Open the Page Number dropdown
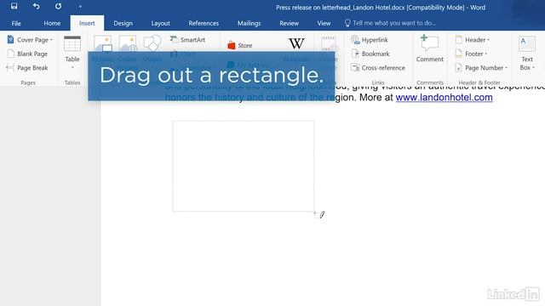Viewport: 545px width, 306px height. tap(481, 68)
